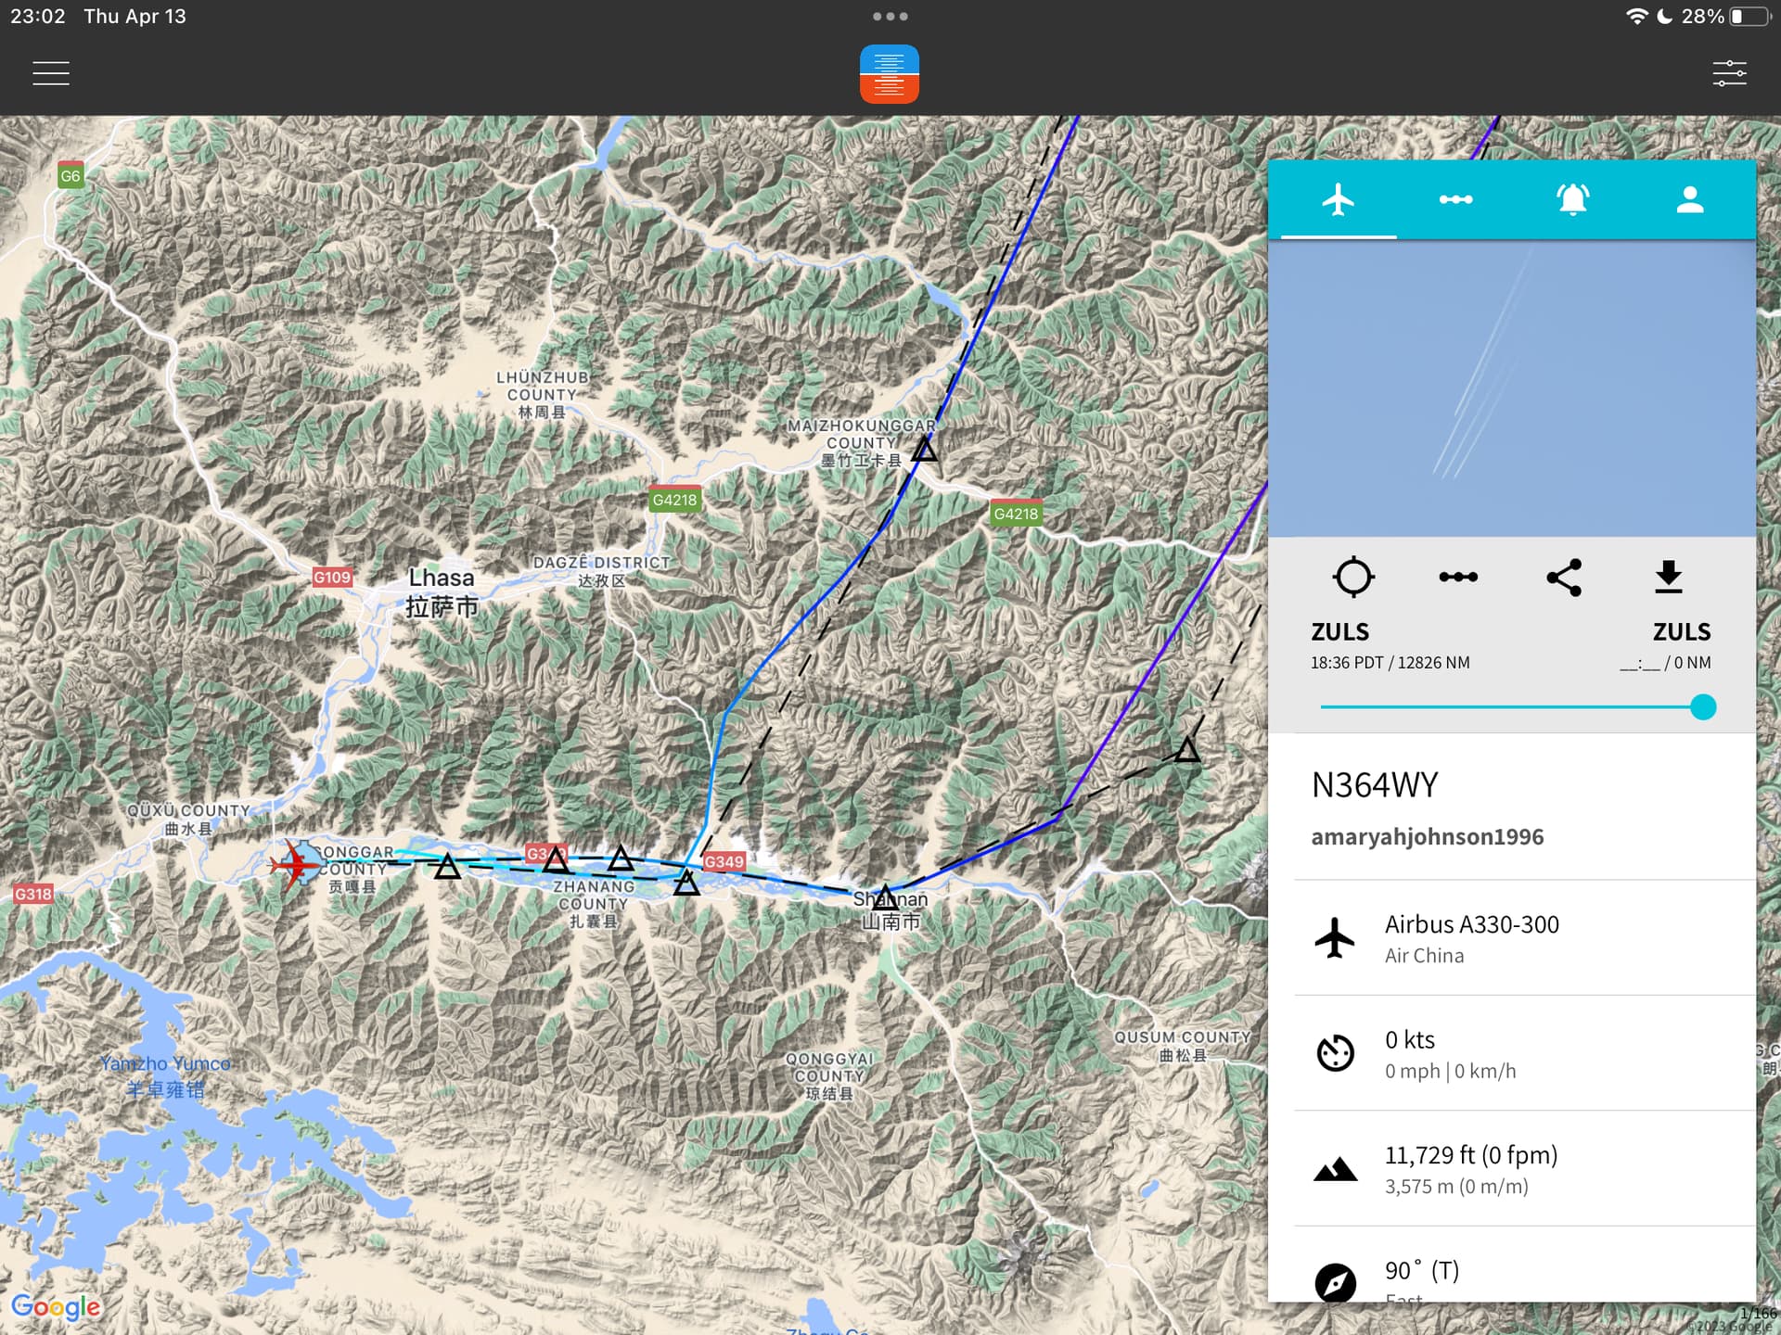Tap the red aircraft on the map
1781x1335 pixels.
(x=296, y=864)
